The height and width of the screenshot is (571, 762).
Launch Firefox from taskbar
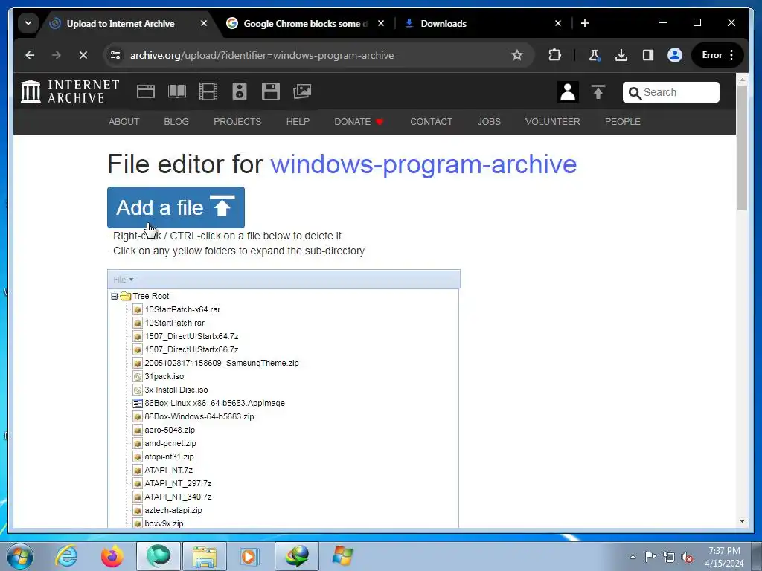112,556
